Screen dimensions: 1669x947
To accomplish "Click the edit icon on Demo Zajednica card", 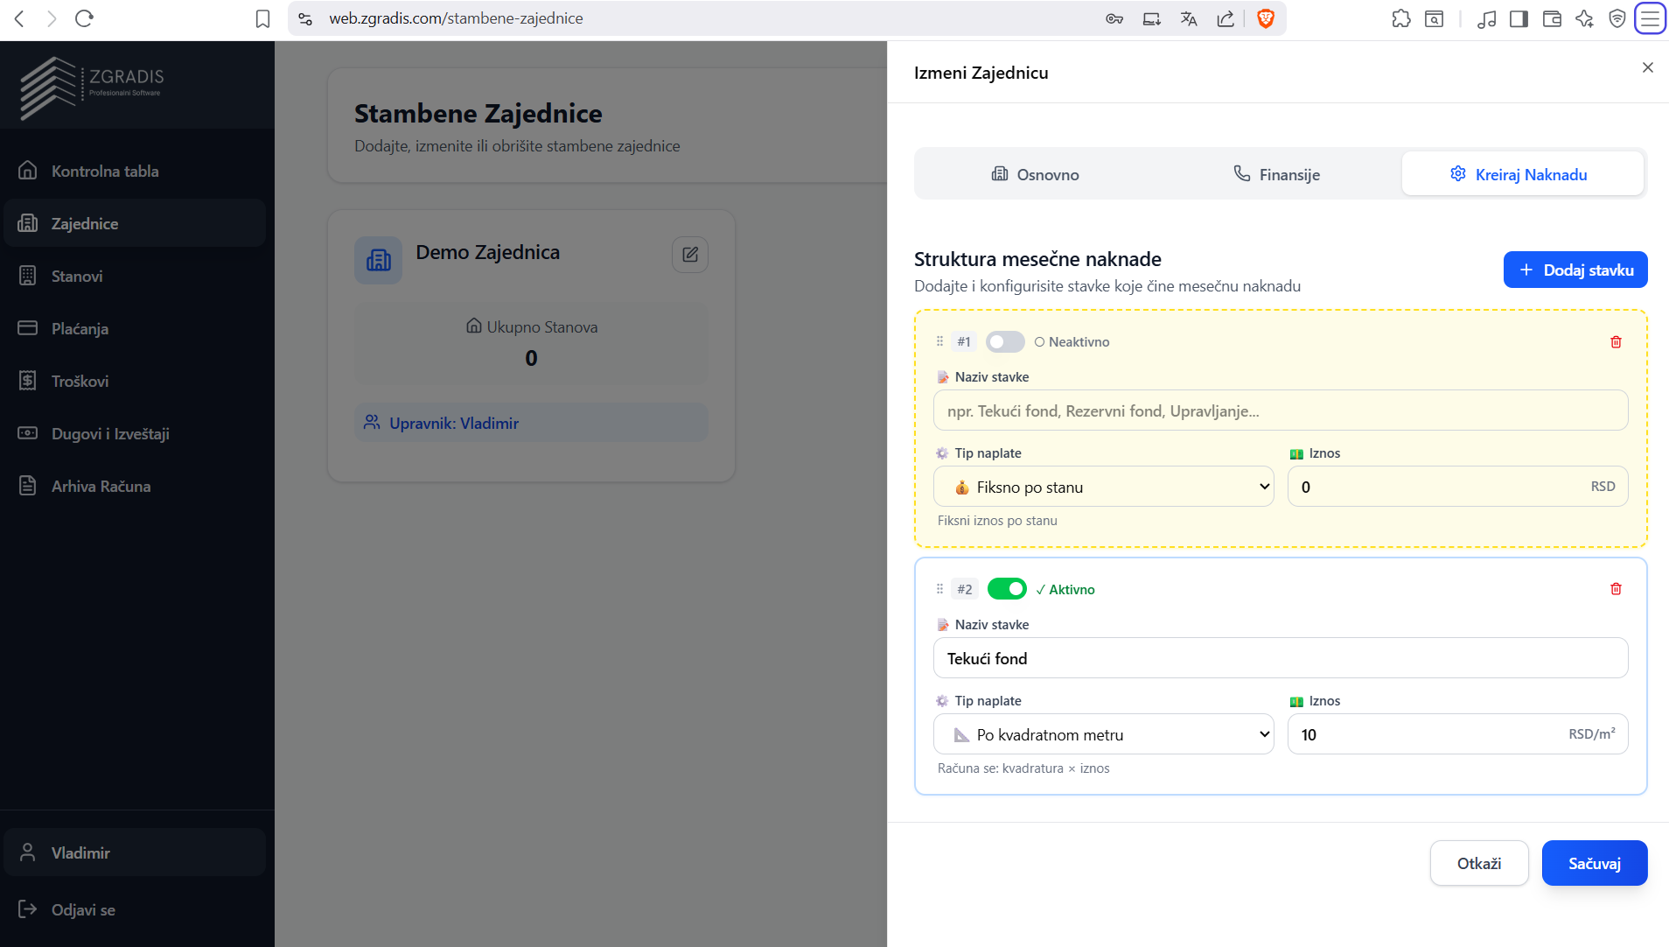I will click(x=689, y=255).
